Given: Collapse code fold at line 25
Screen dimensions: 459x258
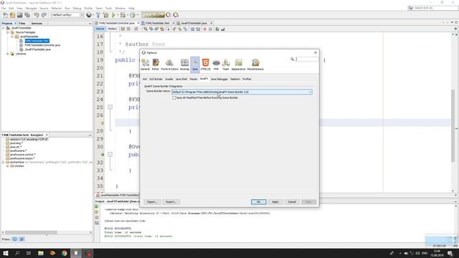Looking at the screenshot, I should point(110,107).
